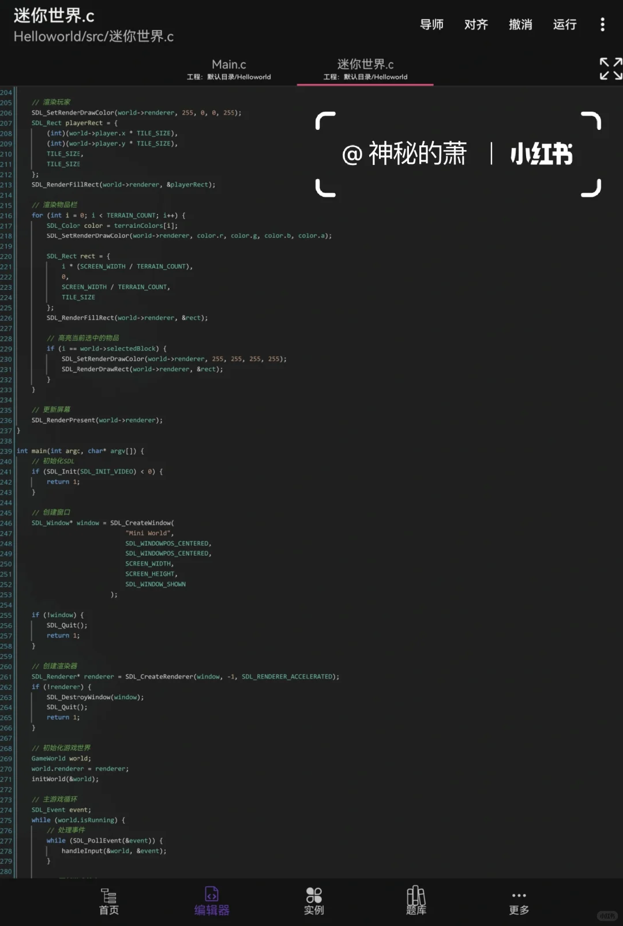This screenshot has height=926, width=623.
Task: Tap the 对齐 align code button
Action: pos(476,24)
